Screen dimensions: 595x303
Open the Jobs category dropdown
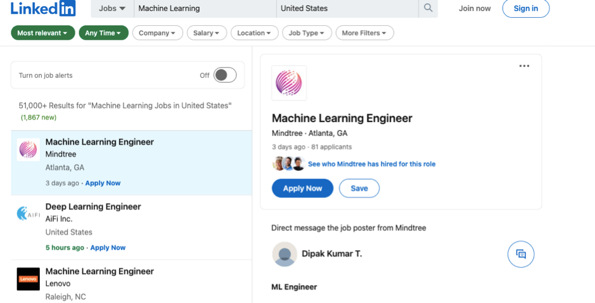click(x=112, y=8)
